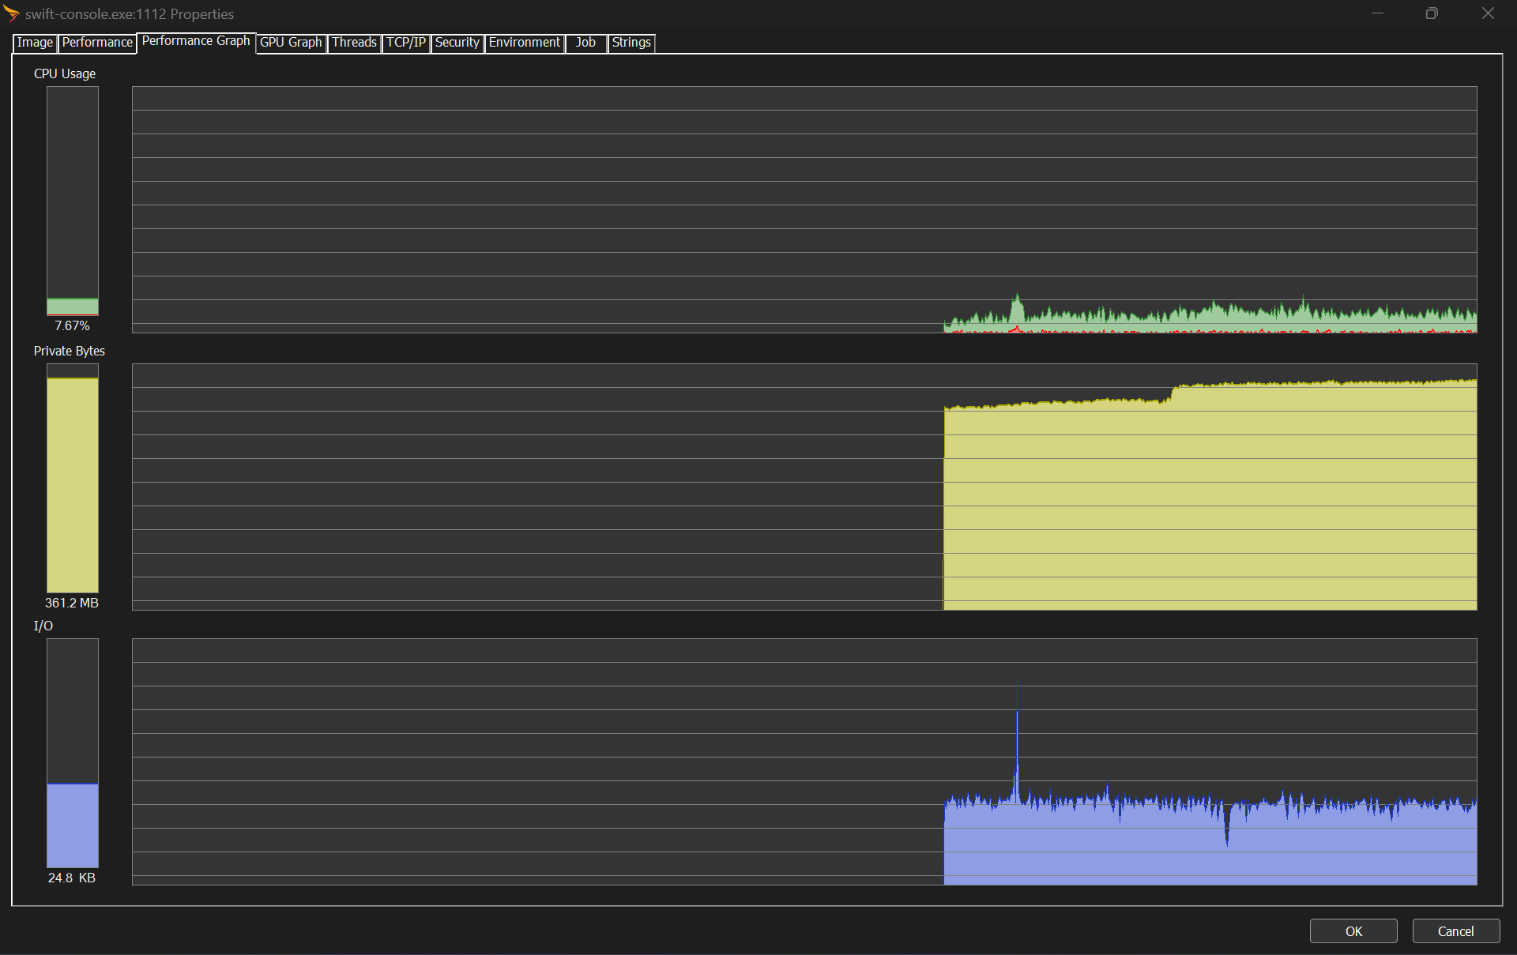Open the Strings tab
The width and height of the screenshot is (1517, 955).
pyautogui.click(x=631, y=43)
